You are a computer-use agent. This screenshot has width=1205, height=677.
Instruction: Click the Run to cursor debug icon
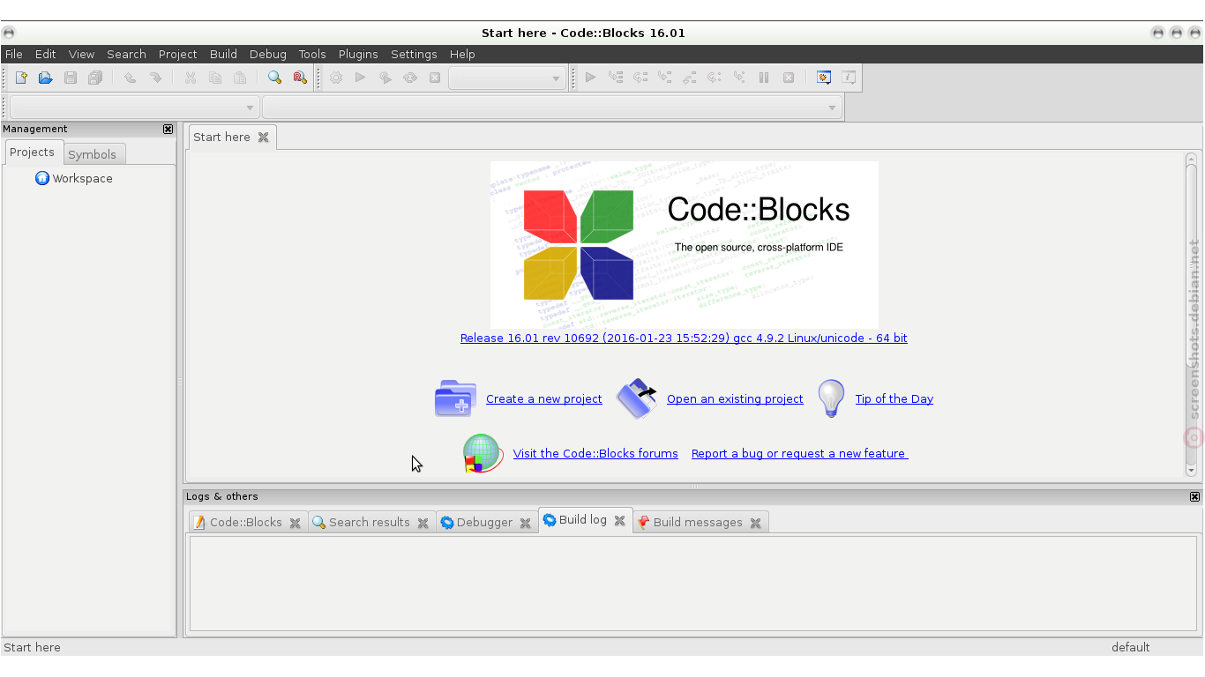[616, 78]
